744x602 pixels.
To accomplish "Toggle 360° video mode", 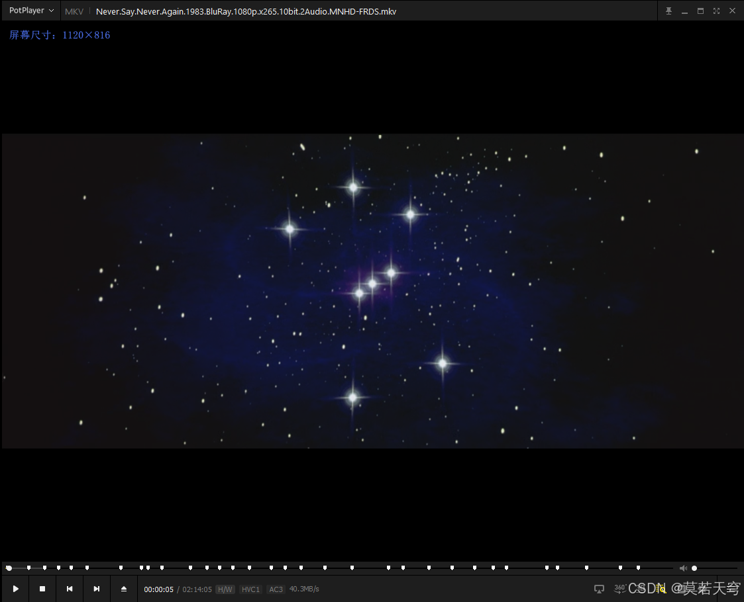I will point(619,588).
